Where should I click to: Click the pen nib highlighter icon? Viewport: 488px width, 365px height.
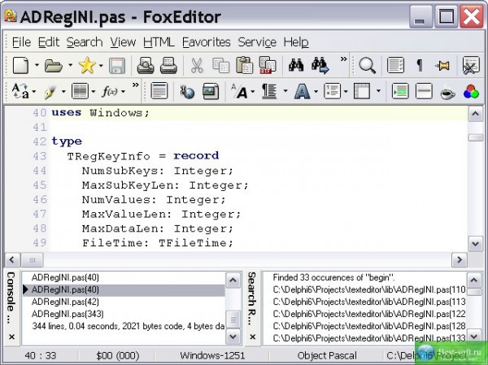pos(50,92)
